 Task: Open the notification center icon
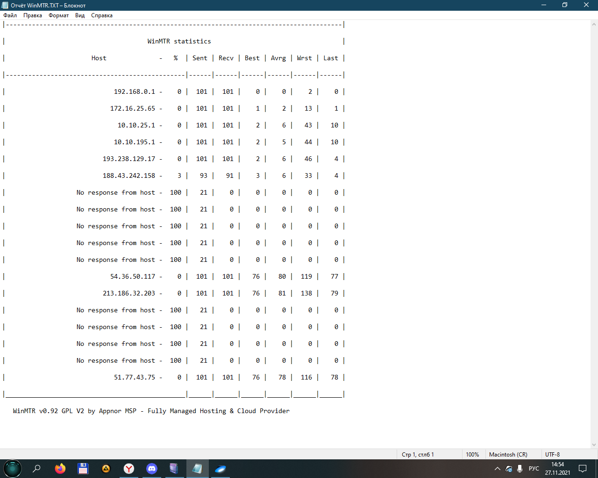[x=583, y=469]
